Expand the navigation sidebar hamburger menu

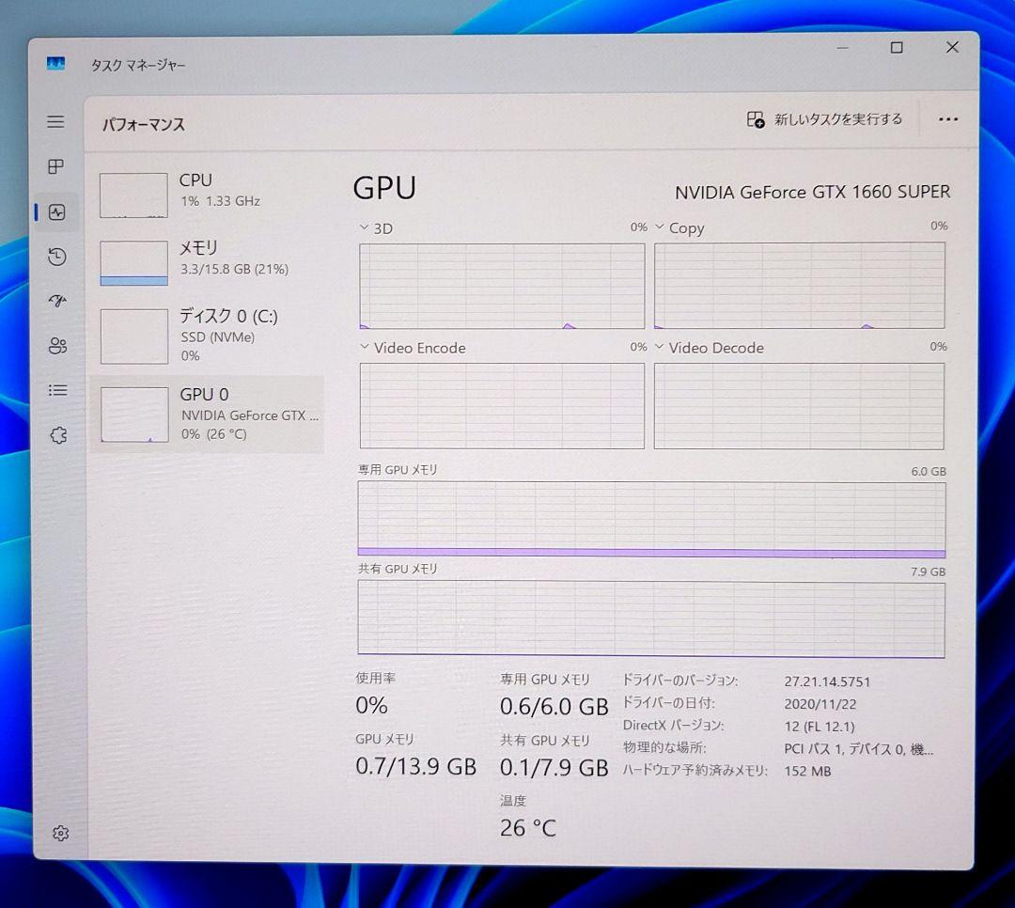tap(55, 122)
